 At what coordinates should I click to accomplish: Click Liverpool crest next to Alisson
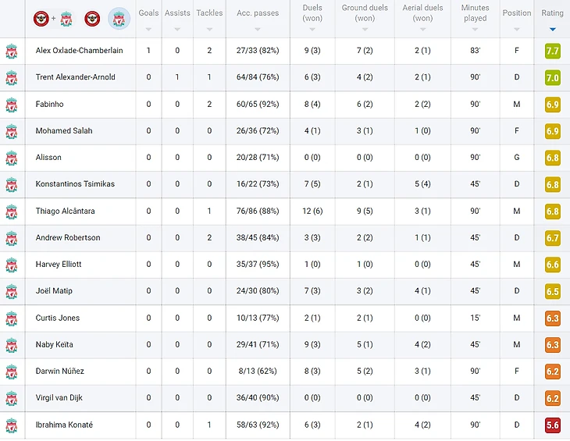tap(11, 158)
